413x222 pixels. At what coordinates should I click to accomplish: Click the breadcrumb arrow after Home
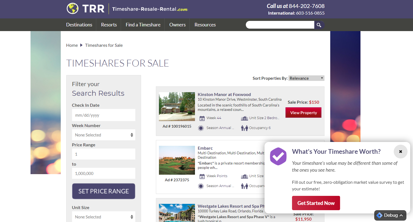pyautogui.click(x=81, y=45)
